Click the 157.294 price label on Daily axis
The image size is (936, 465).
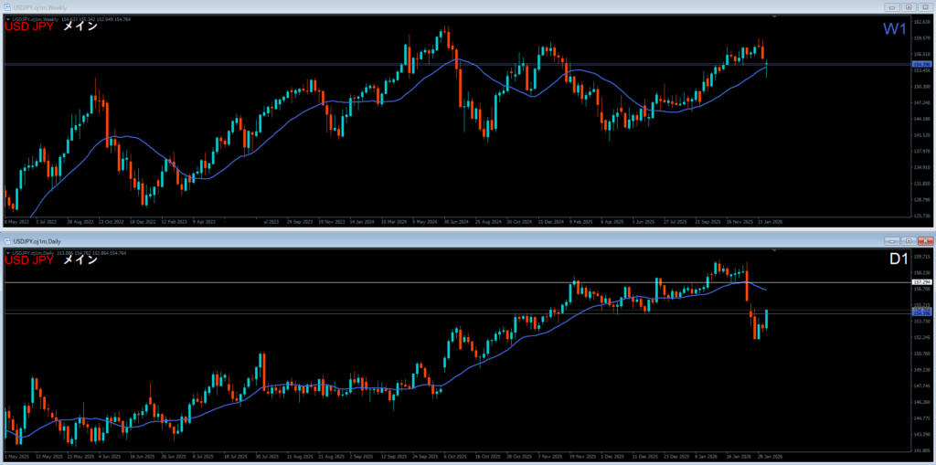pyautogui.click(x=920, y=283)
